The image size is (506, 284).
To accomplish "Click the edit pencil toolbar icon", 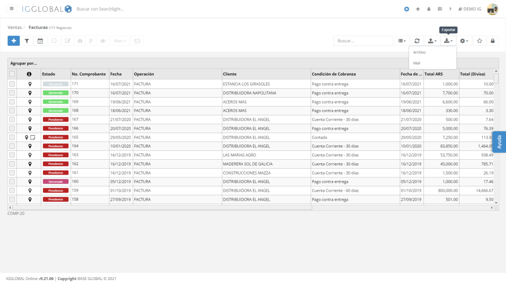I will coord(67,41).
